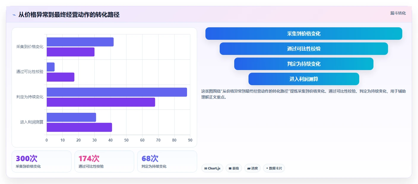Screen dimensions: 418x184
Task: Click the icon inside the 进度 chip
Action: pyautogui.click(x=249, y=169)
